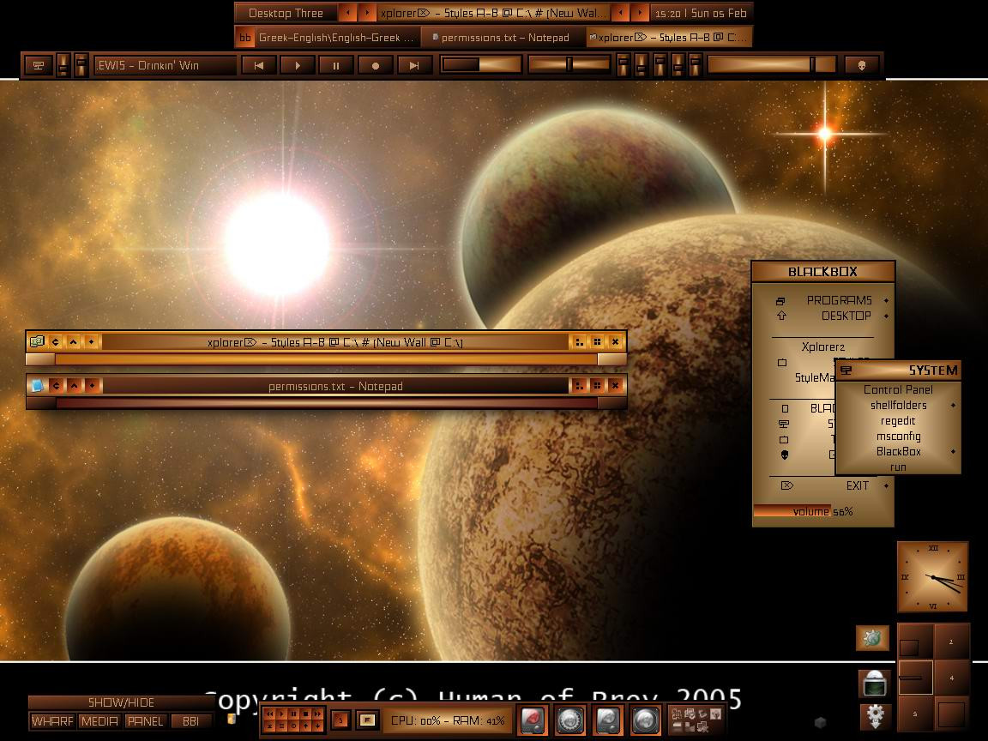Click the analog clock widget

pos(932,576)
